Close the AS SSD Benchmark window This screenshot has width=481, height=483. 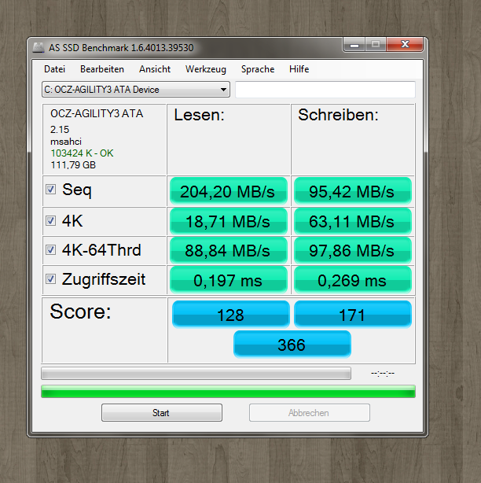[405, 45]
